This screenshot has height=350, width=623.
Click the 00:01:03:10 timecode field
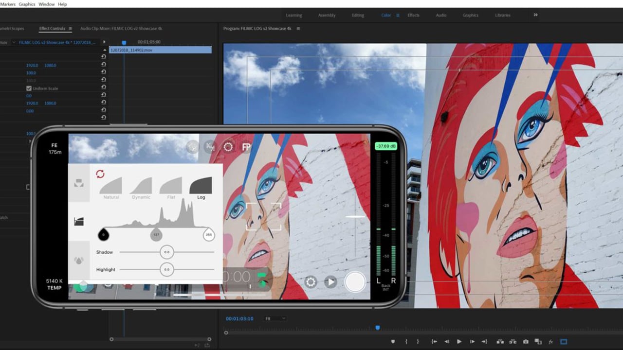coord(239,318)
